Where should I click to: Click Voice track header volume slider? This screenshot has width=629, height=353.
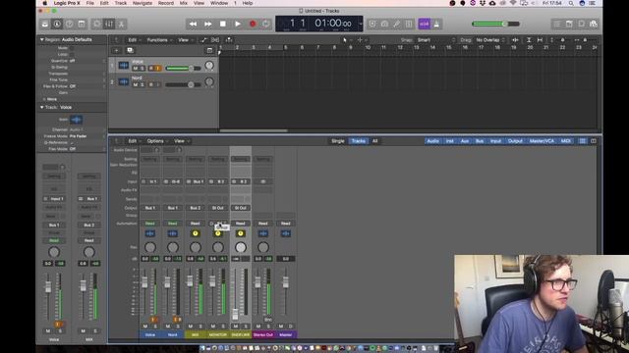pyautogui.click(x=183, y=69)
